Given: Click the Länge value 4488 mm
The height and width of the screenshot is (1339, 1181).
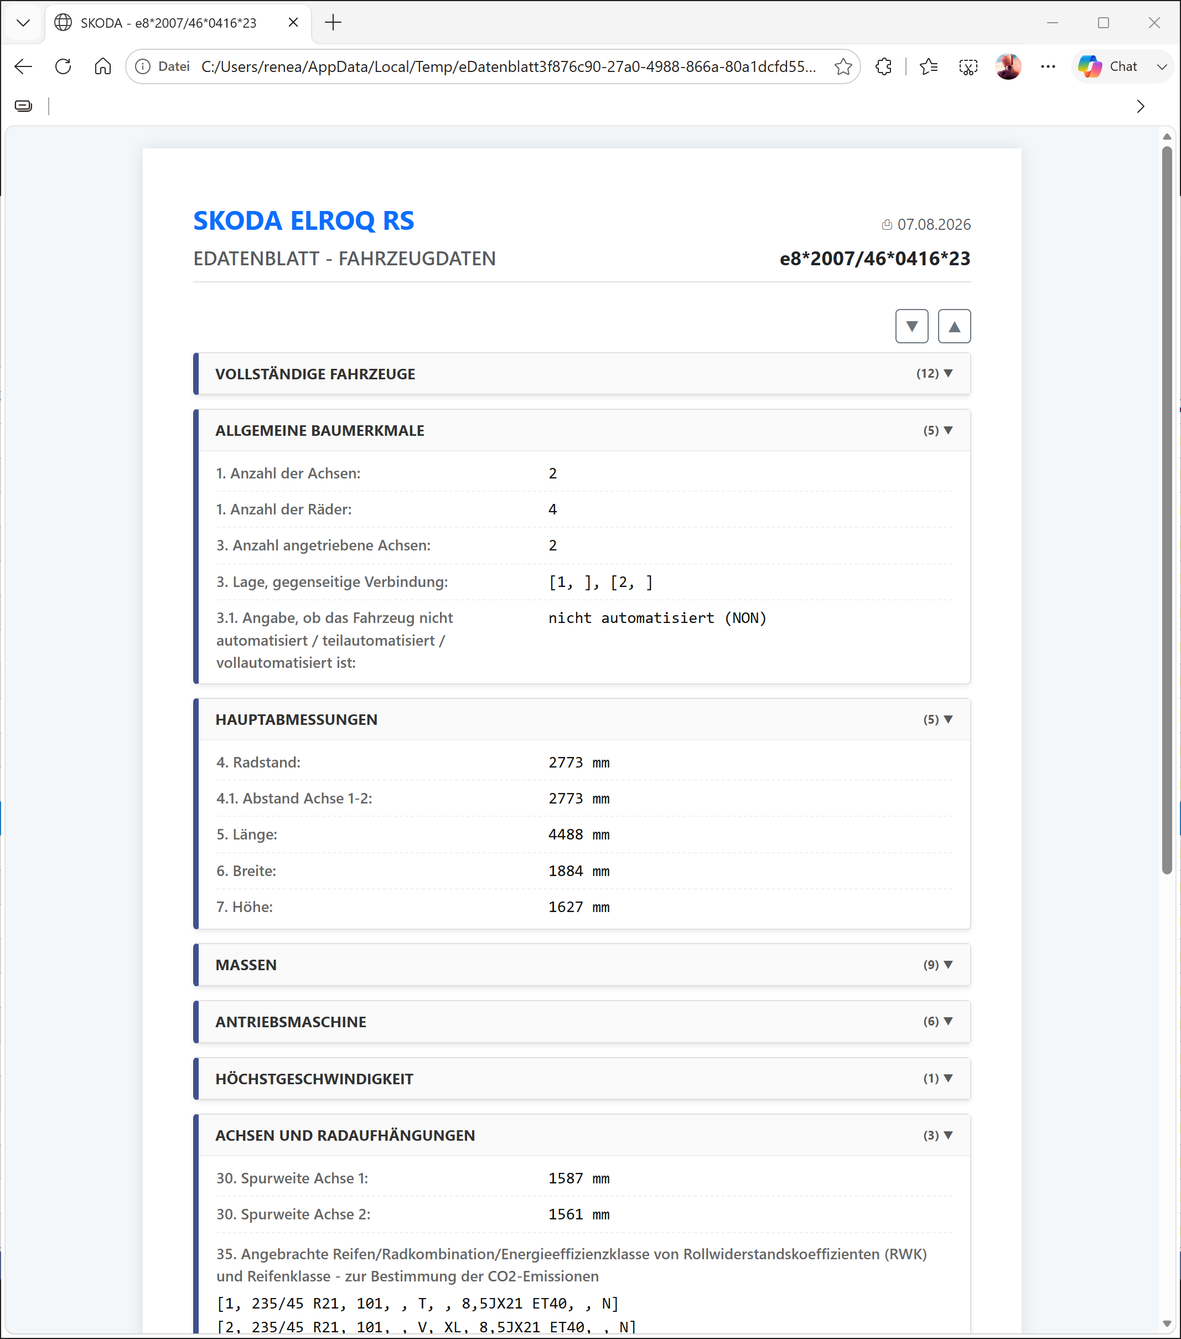Looking at the screenshot, I should 579,835.
